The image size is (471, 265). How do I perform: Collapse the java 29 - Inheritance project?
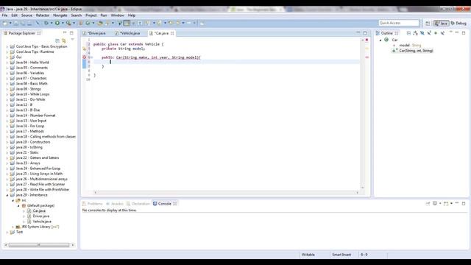(7, 195)
